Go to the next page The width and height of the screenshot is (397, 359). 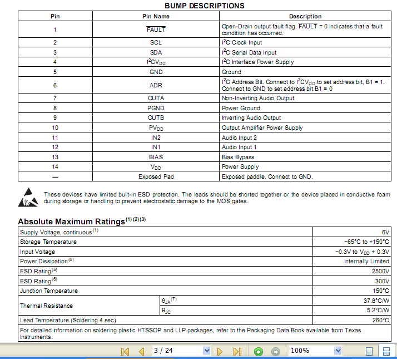(x=220, y=351)
